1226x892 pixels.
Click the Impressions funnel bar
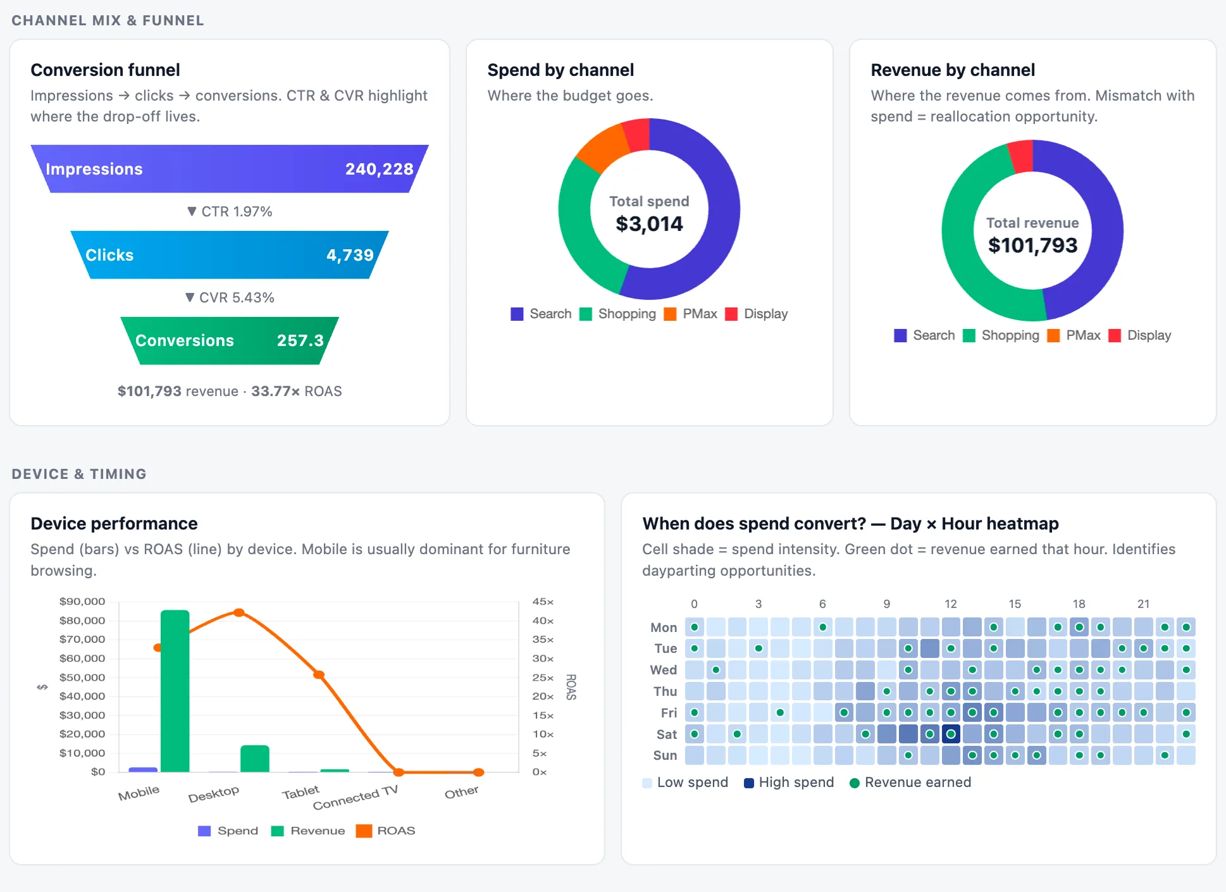(x=230, y=169)
